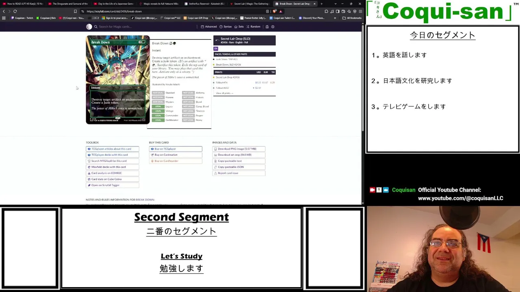This screenshot has height=292, width=520.
Task: Click the bookmark icon beside the address bar
Action: 75,11
